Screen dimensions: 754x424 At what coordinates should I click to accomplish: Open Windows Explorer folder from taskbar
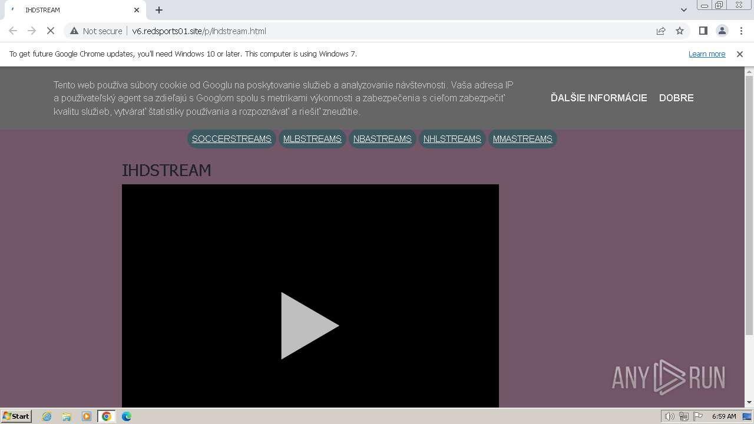pyautogui.click(x=67, y=416)
